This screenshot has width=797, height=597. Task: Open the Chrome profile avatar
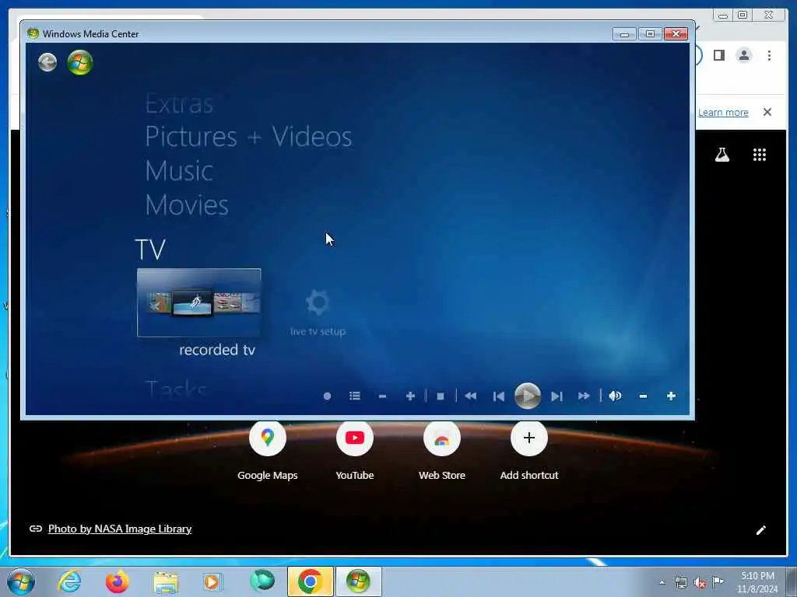(x=744, y=55)
